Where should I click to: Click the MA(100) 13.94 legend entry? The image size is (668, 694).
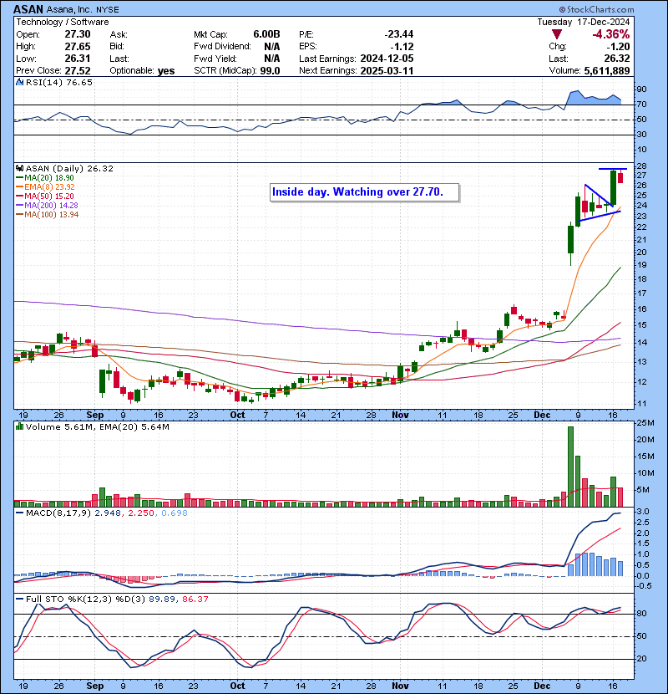[x=48, y=215]
